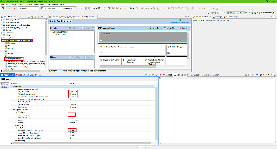Click Generate Project Content icon
This screenshot has width=277, height=149.
click(180, 20)
